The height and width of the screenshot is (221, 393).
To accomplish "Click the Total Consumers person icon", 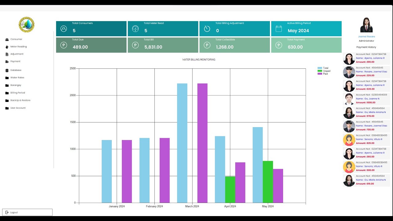I will [x=64, y=29].
